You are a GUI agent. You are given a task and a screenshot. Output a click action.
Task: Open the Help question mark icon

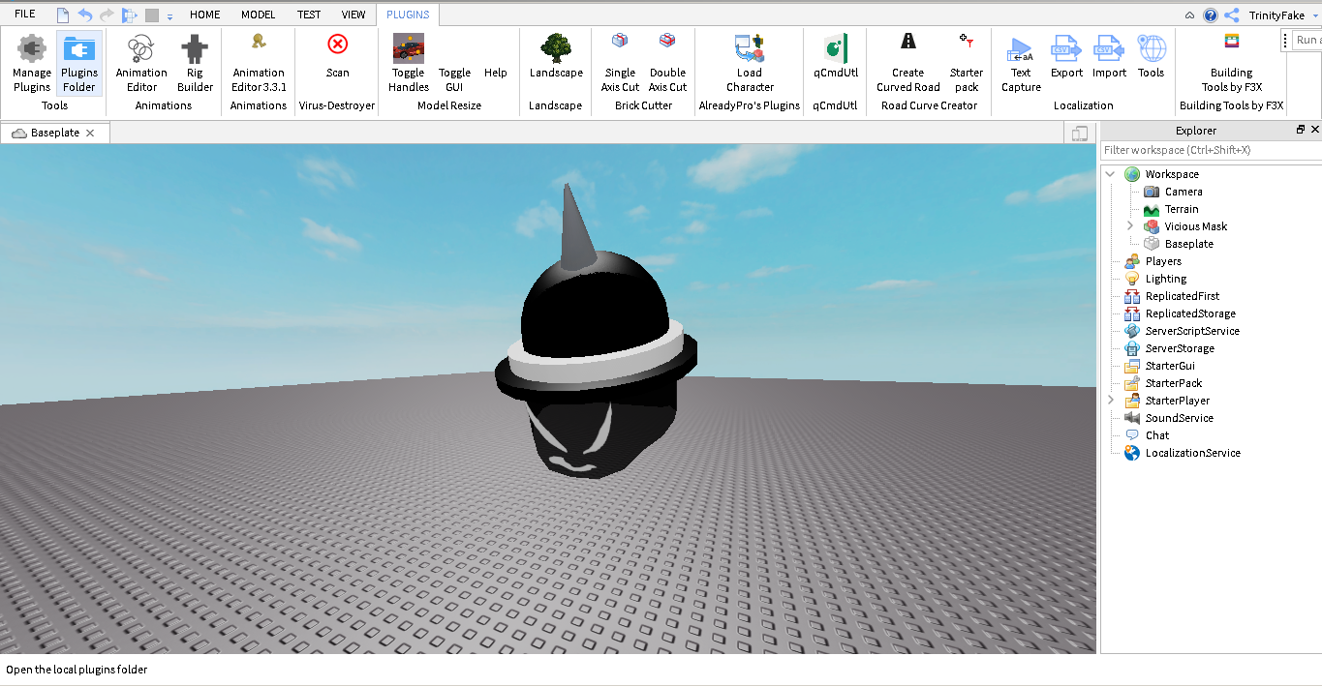coord(1211,15)
